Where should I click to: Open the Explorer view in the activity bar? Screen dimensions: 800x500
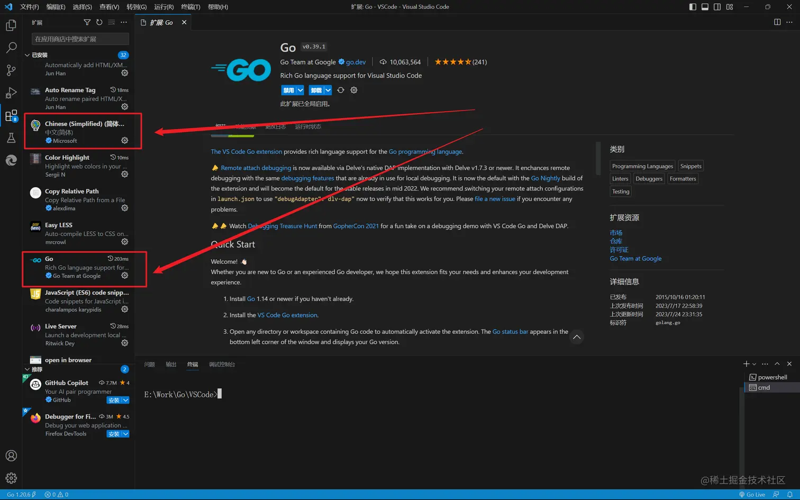11,25
